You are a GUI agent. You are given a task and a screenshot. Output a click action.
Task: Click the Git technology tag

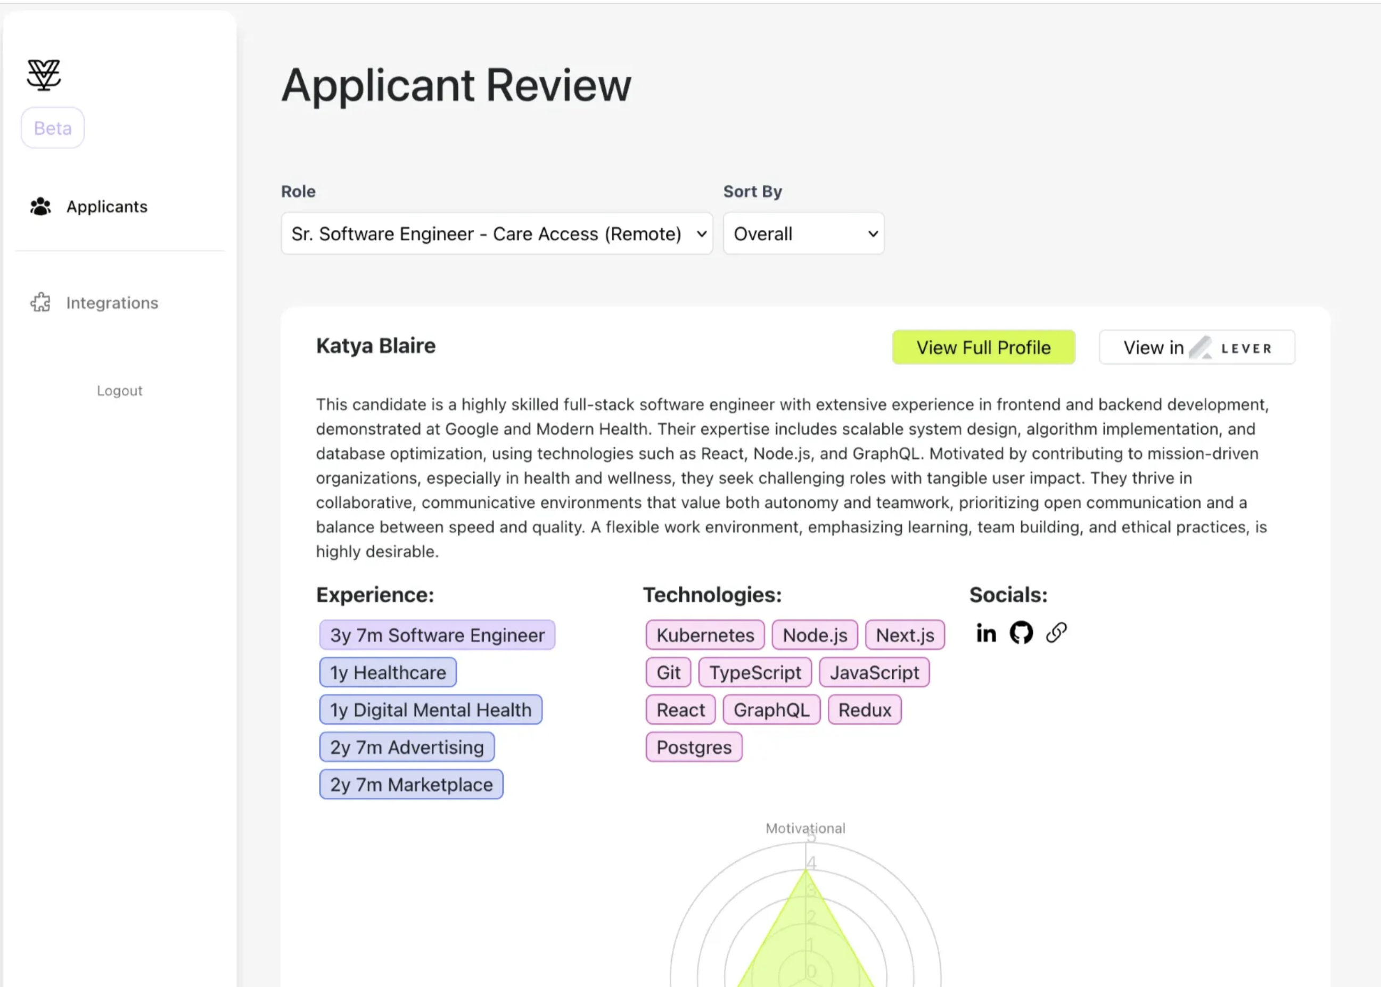coord(668,673)
